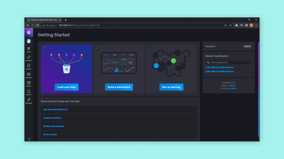Open the orange Chrome profile avatar
Image resolution: width=284 pixels, height=159 pixels.
[x=251, y=25]
